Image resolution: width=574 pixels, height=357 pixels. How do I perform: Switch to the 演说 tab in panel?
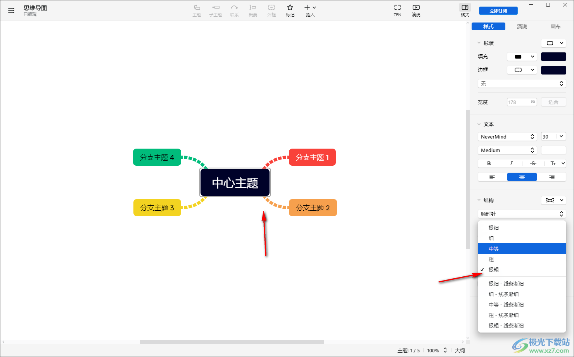click(x=522, y=26)
